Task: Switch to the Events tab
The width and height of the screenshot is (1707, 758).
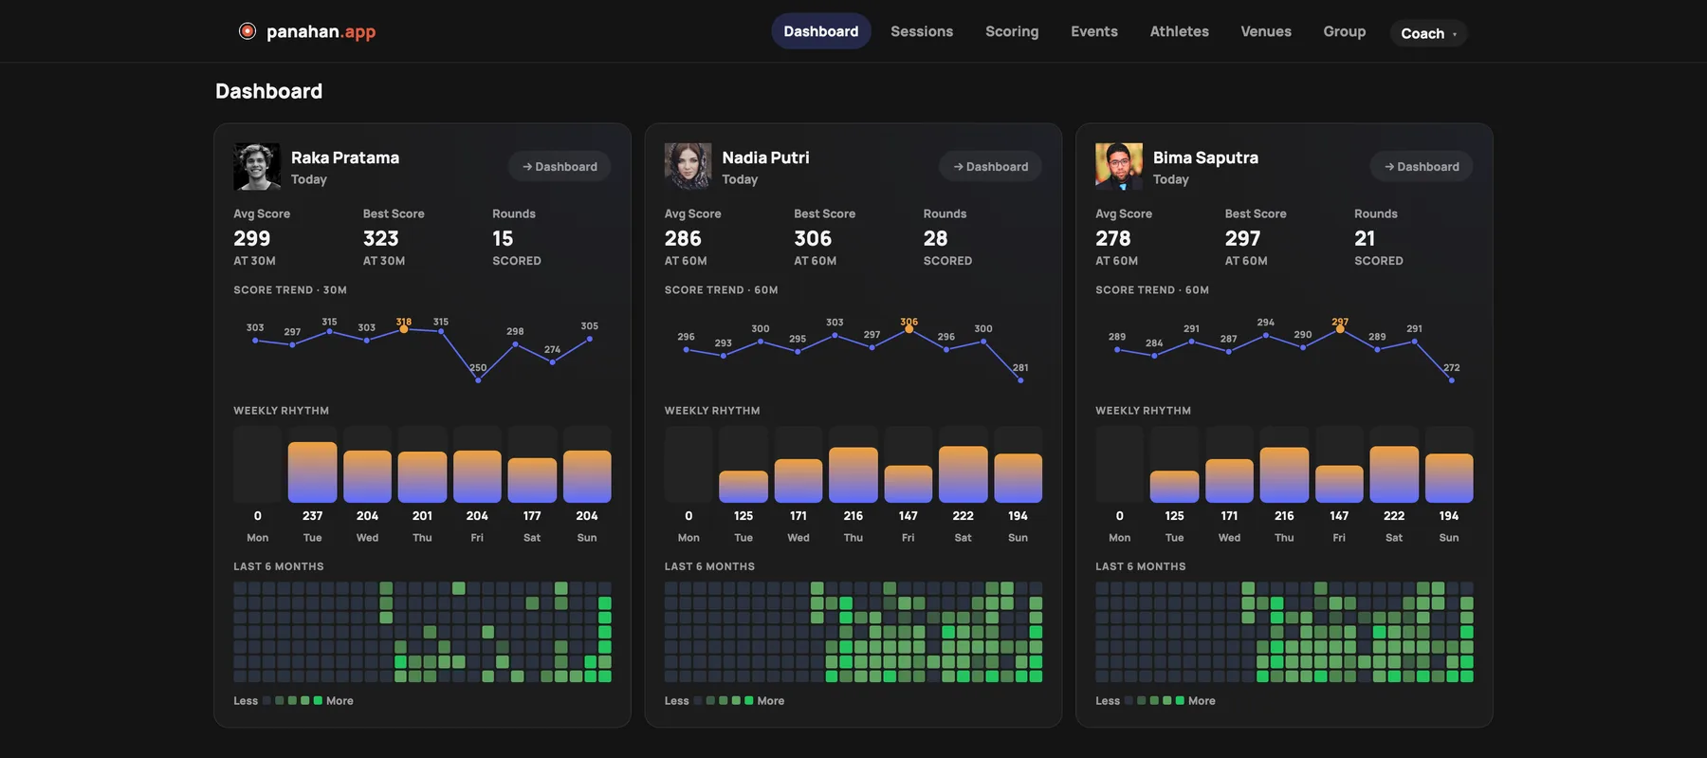Action: point(1094,31)
